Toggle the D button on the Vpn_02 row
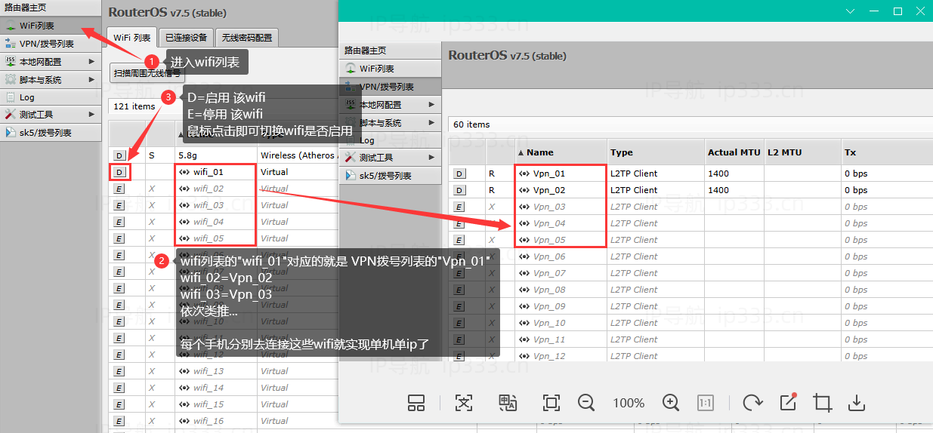This screenshot has height=433, width=933. 460,190
